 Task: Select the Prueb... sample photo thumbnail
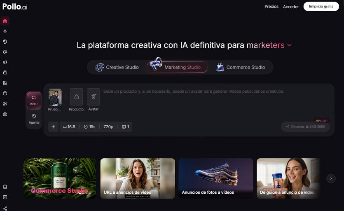coord(55,97)
